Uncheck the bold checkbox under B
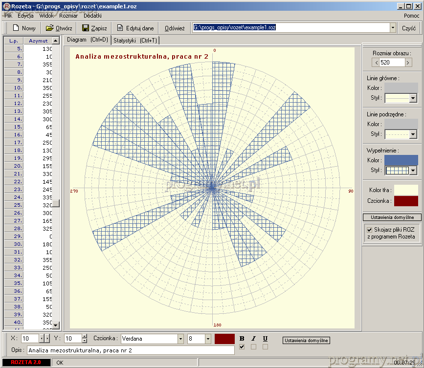 click(x=242, y=347)
